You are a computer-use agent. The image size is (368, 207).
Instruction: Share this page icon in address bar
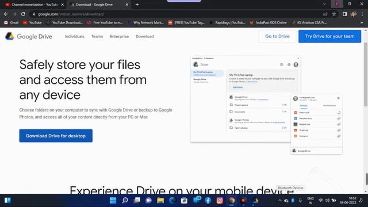click(x=325, y=14)
